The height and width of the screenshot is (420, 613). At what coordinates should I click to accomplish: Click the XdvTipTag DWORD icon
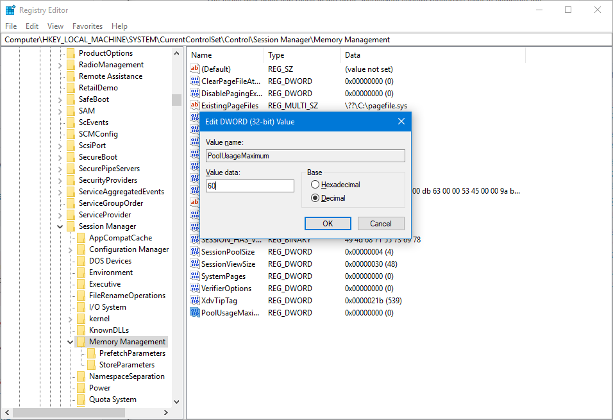[194, 300]
